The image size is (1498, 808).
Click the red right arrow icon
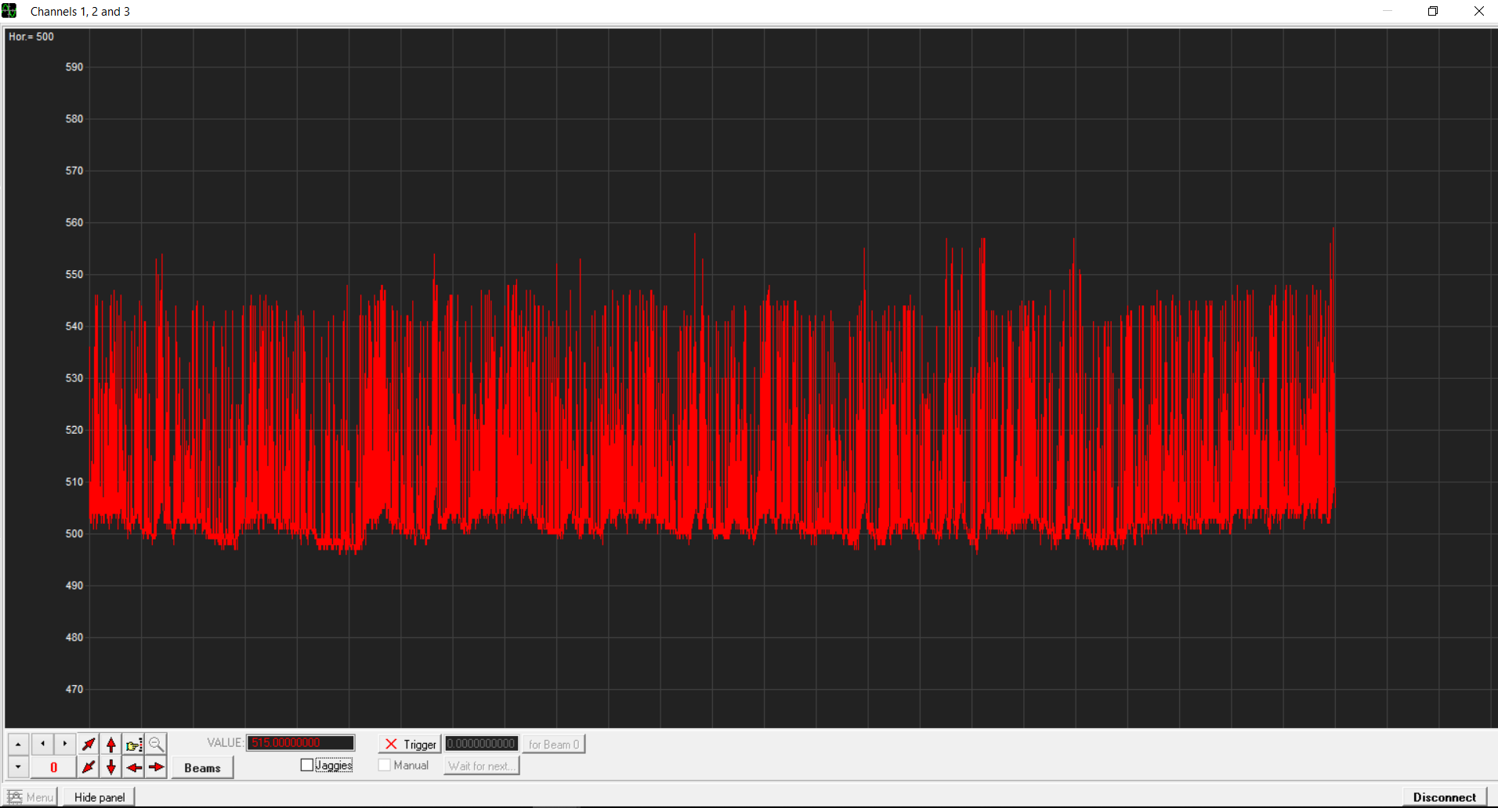157,767
